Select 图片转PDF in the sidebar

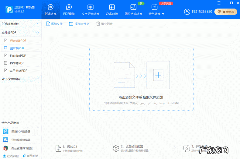point(21,48)
